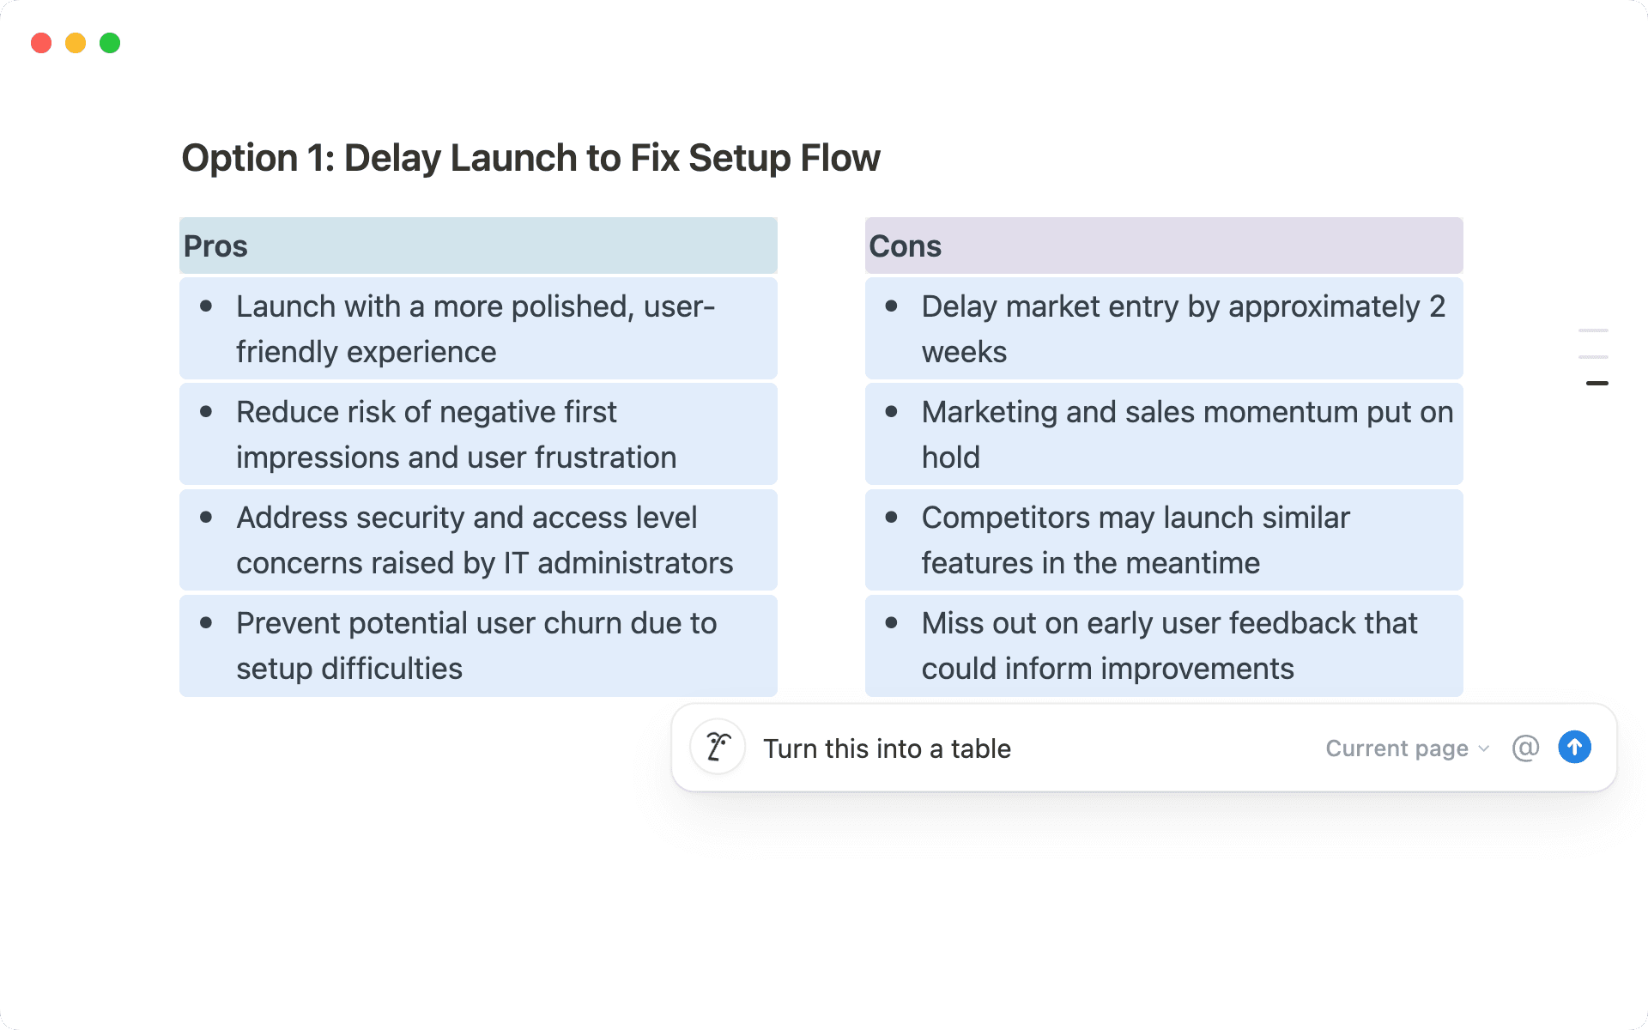Click the AI assistant face icon
This screenshot has width=1648, height=1030.
point(718,748)
